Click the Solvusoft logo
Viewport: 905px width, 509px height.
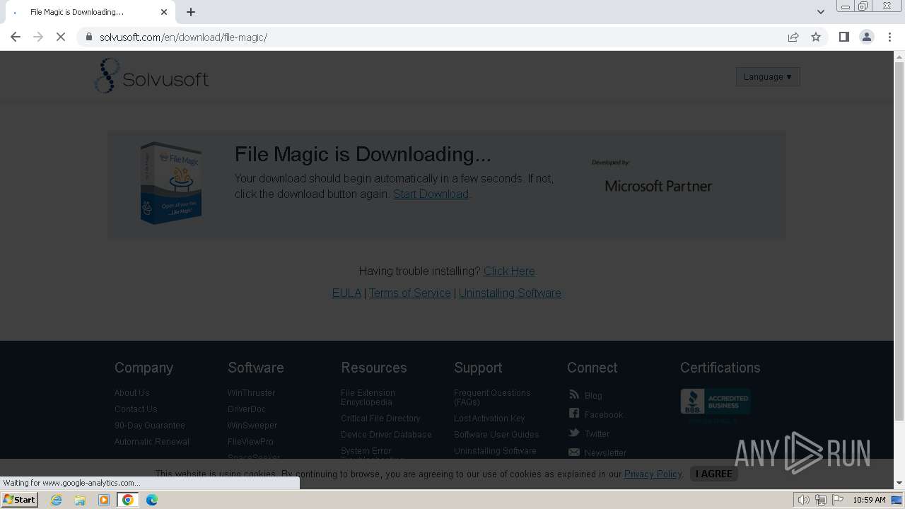click(151, 76)
